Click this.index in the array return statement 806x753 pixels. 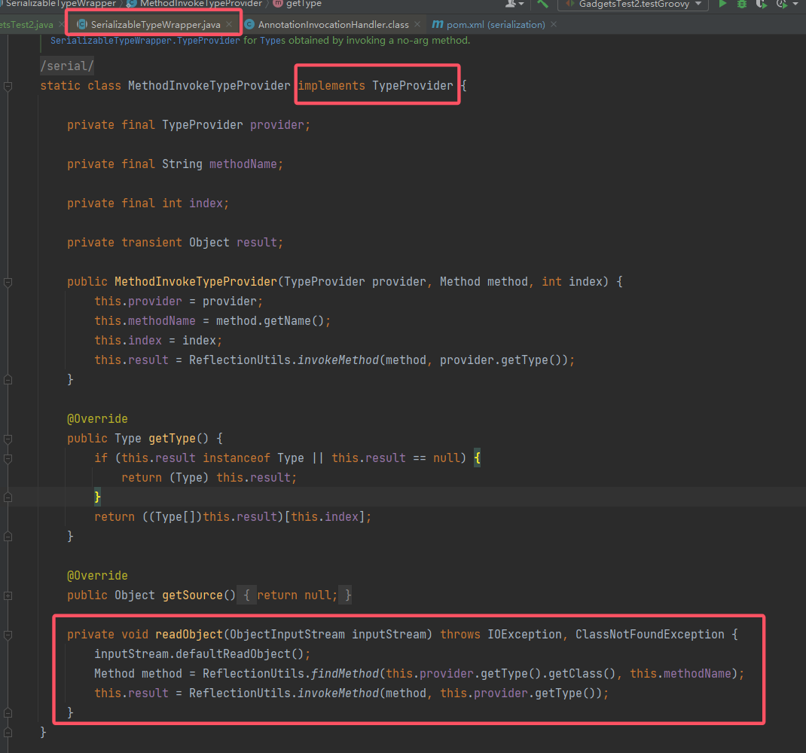pyautogui.click(x=325, y=517)
